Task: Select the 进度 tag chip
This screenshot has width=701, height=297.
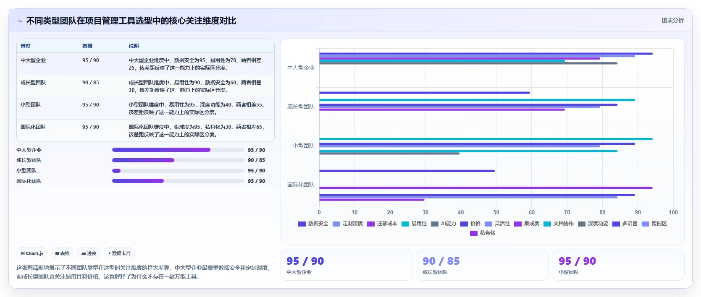Action: click(x=89, y=253)
